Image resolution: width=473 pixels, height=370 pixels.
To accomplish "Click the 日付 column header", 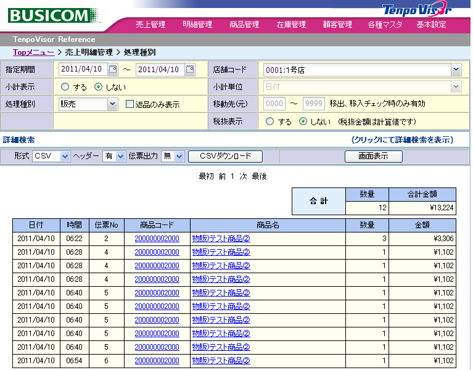I will pyautogui.click(x=36, y=225).
